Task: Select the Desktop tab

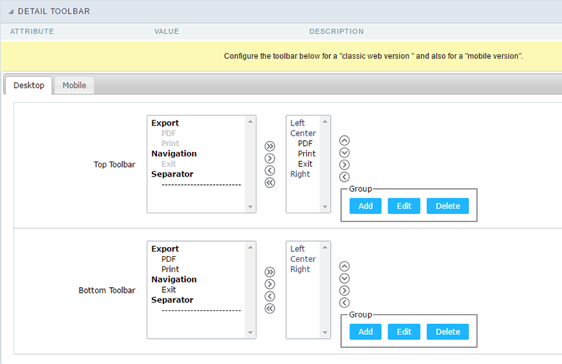Action: tap(29, 85)
